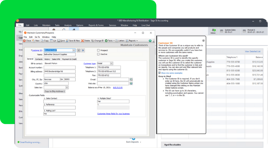
Task: Click the Delete customer red X icon
Action: tap(83, 41)
